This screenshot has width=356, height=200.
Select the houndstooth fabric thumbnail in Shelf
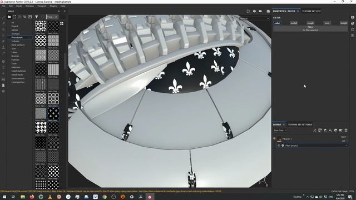pos(41,128)
